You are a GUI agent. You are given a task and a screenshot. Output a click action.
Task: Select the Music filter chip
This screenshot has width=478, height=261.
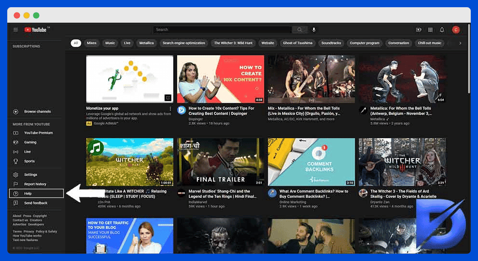point(110,43)
